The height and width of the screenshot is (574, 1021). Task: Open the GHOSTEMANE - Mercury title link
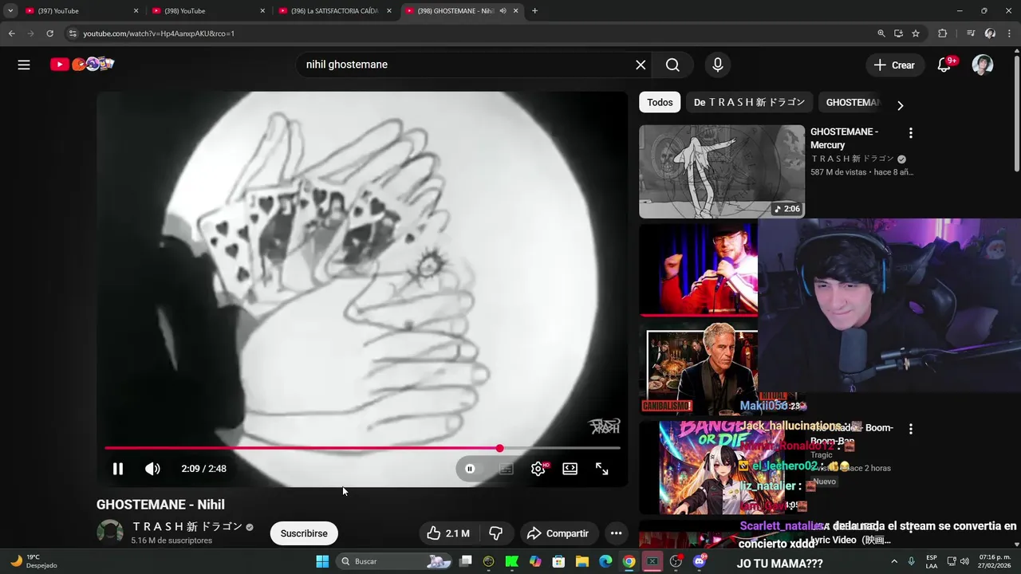click(844, 139)
